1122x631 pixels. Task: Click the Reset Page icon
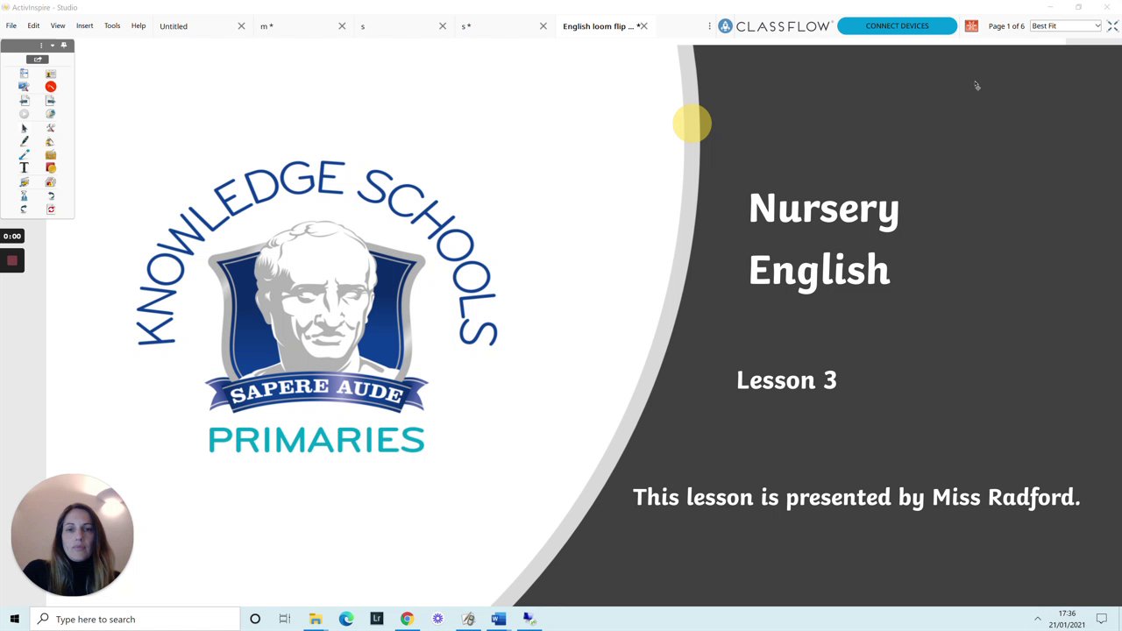coord(51,209)
